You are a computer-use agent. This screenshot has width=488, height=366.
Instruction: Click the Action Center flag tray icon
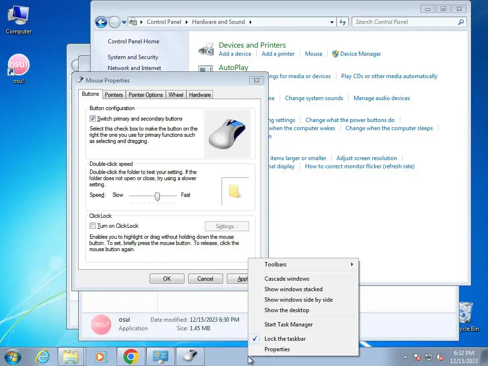417,357
